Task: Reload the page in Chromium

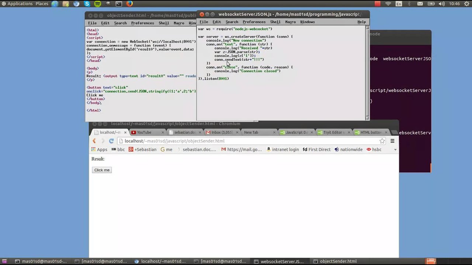Action: point(111,141)
